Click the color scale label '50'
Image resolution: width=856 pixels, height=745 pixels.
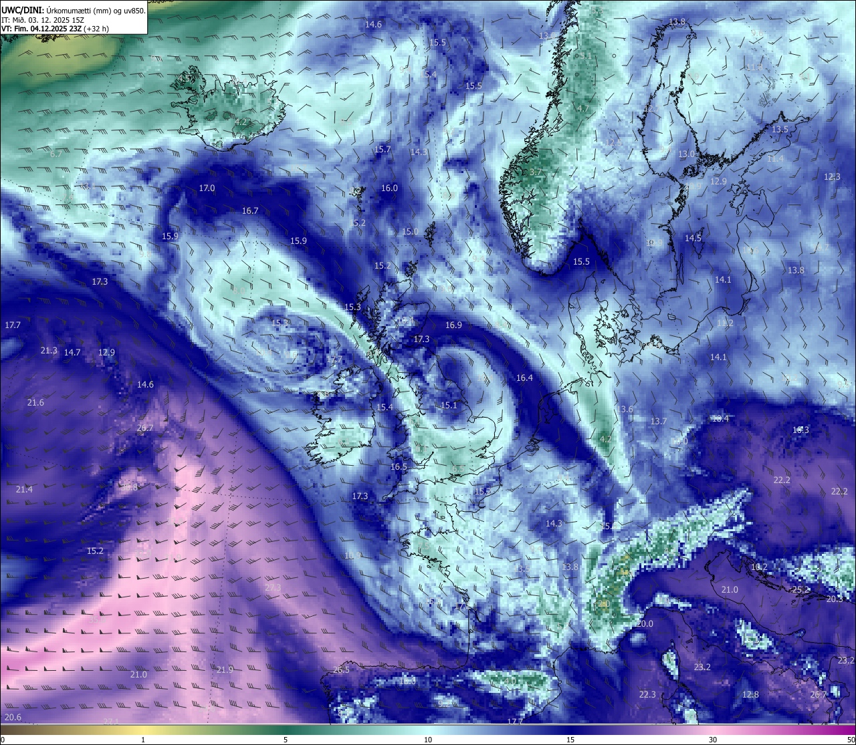[850, 740]
